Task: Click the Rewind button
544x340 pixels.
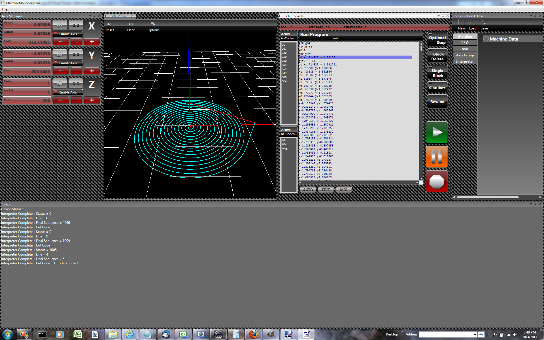Action: pyautogui.click(x=437, y=102)
